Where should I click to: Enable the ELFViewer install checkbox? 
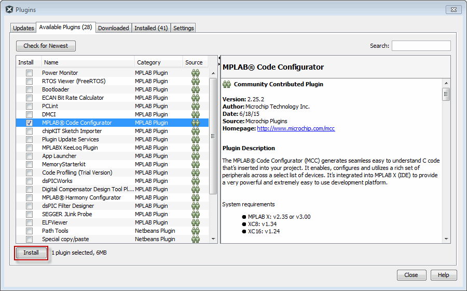pos(30,222)
